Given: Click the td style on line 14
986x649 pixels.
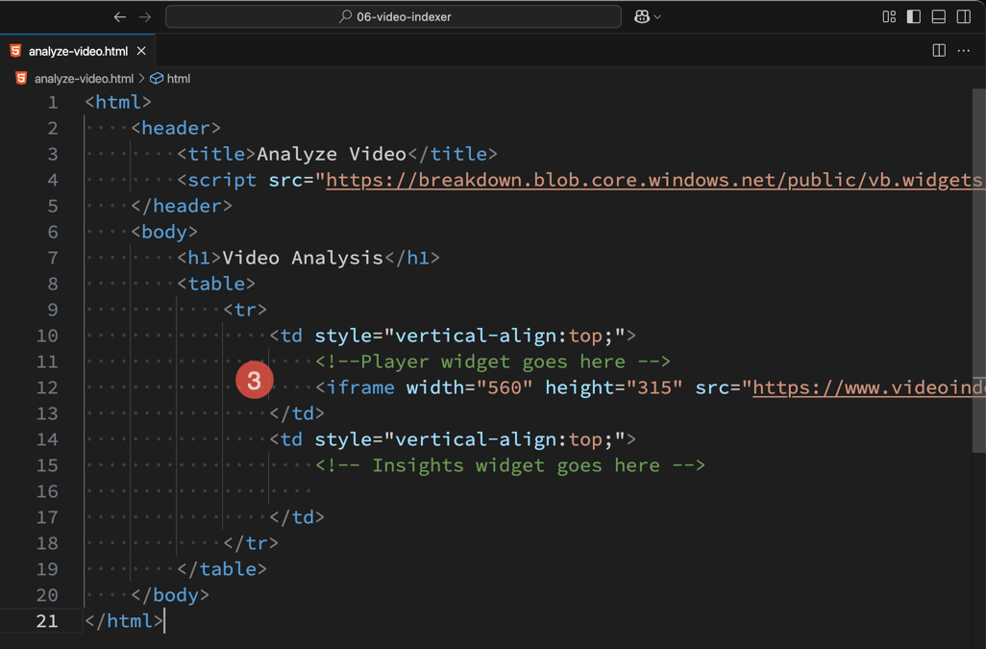Looking at the screenshot, I should (x=453, y=439).
